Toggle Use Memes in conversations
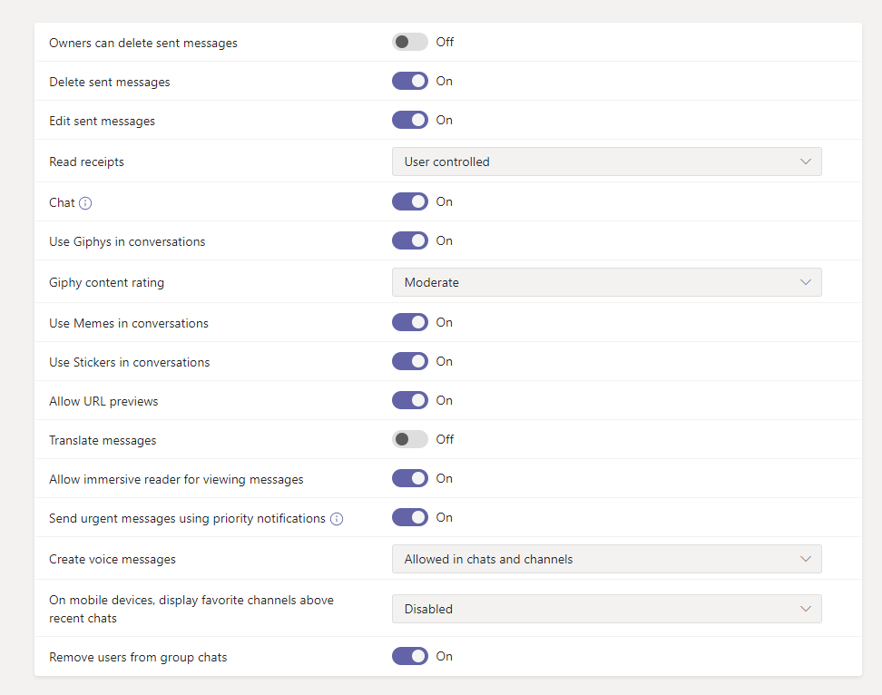This screenshot has height=695, width=882. click(x=410, y=322)
